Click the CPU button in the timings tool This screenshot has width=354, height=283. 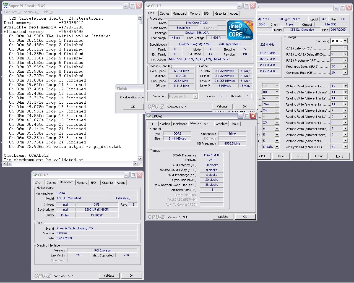(262, 156)
